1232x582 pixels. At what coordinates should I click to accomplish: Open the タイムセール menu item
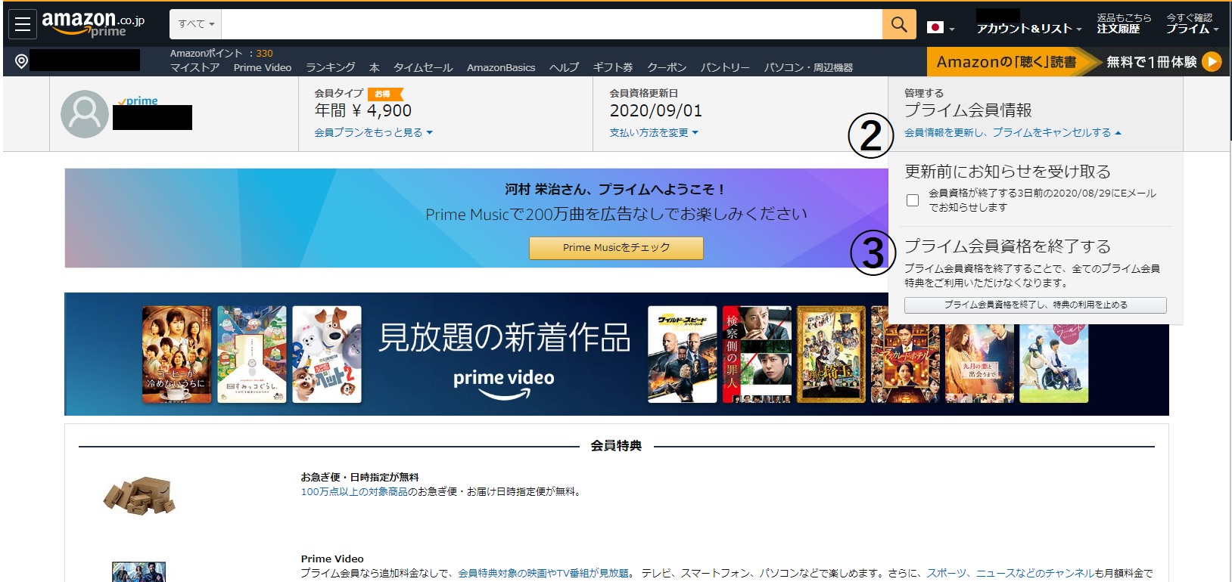pos(422,68)
